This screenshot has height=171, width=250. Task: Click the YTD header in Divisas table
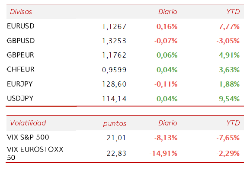tap(233, 12)
